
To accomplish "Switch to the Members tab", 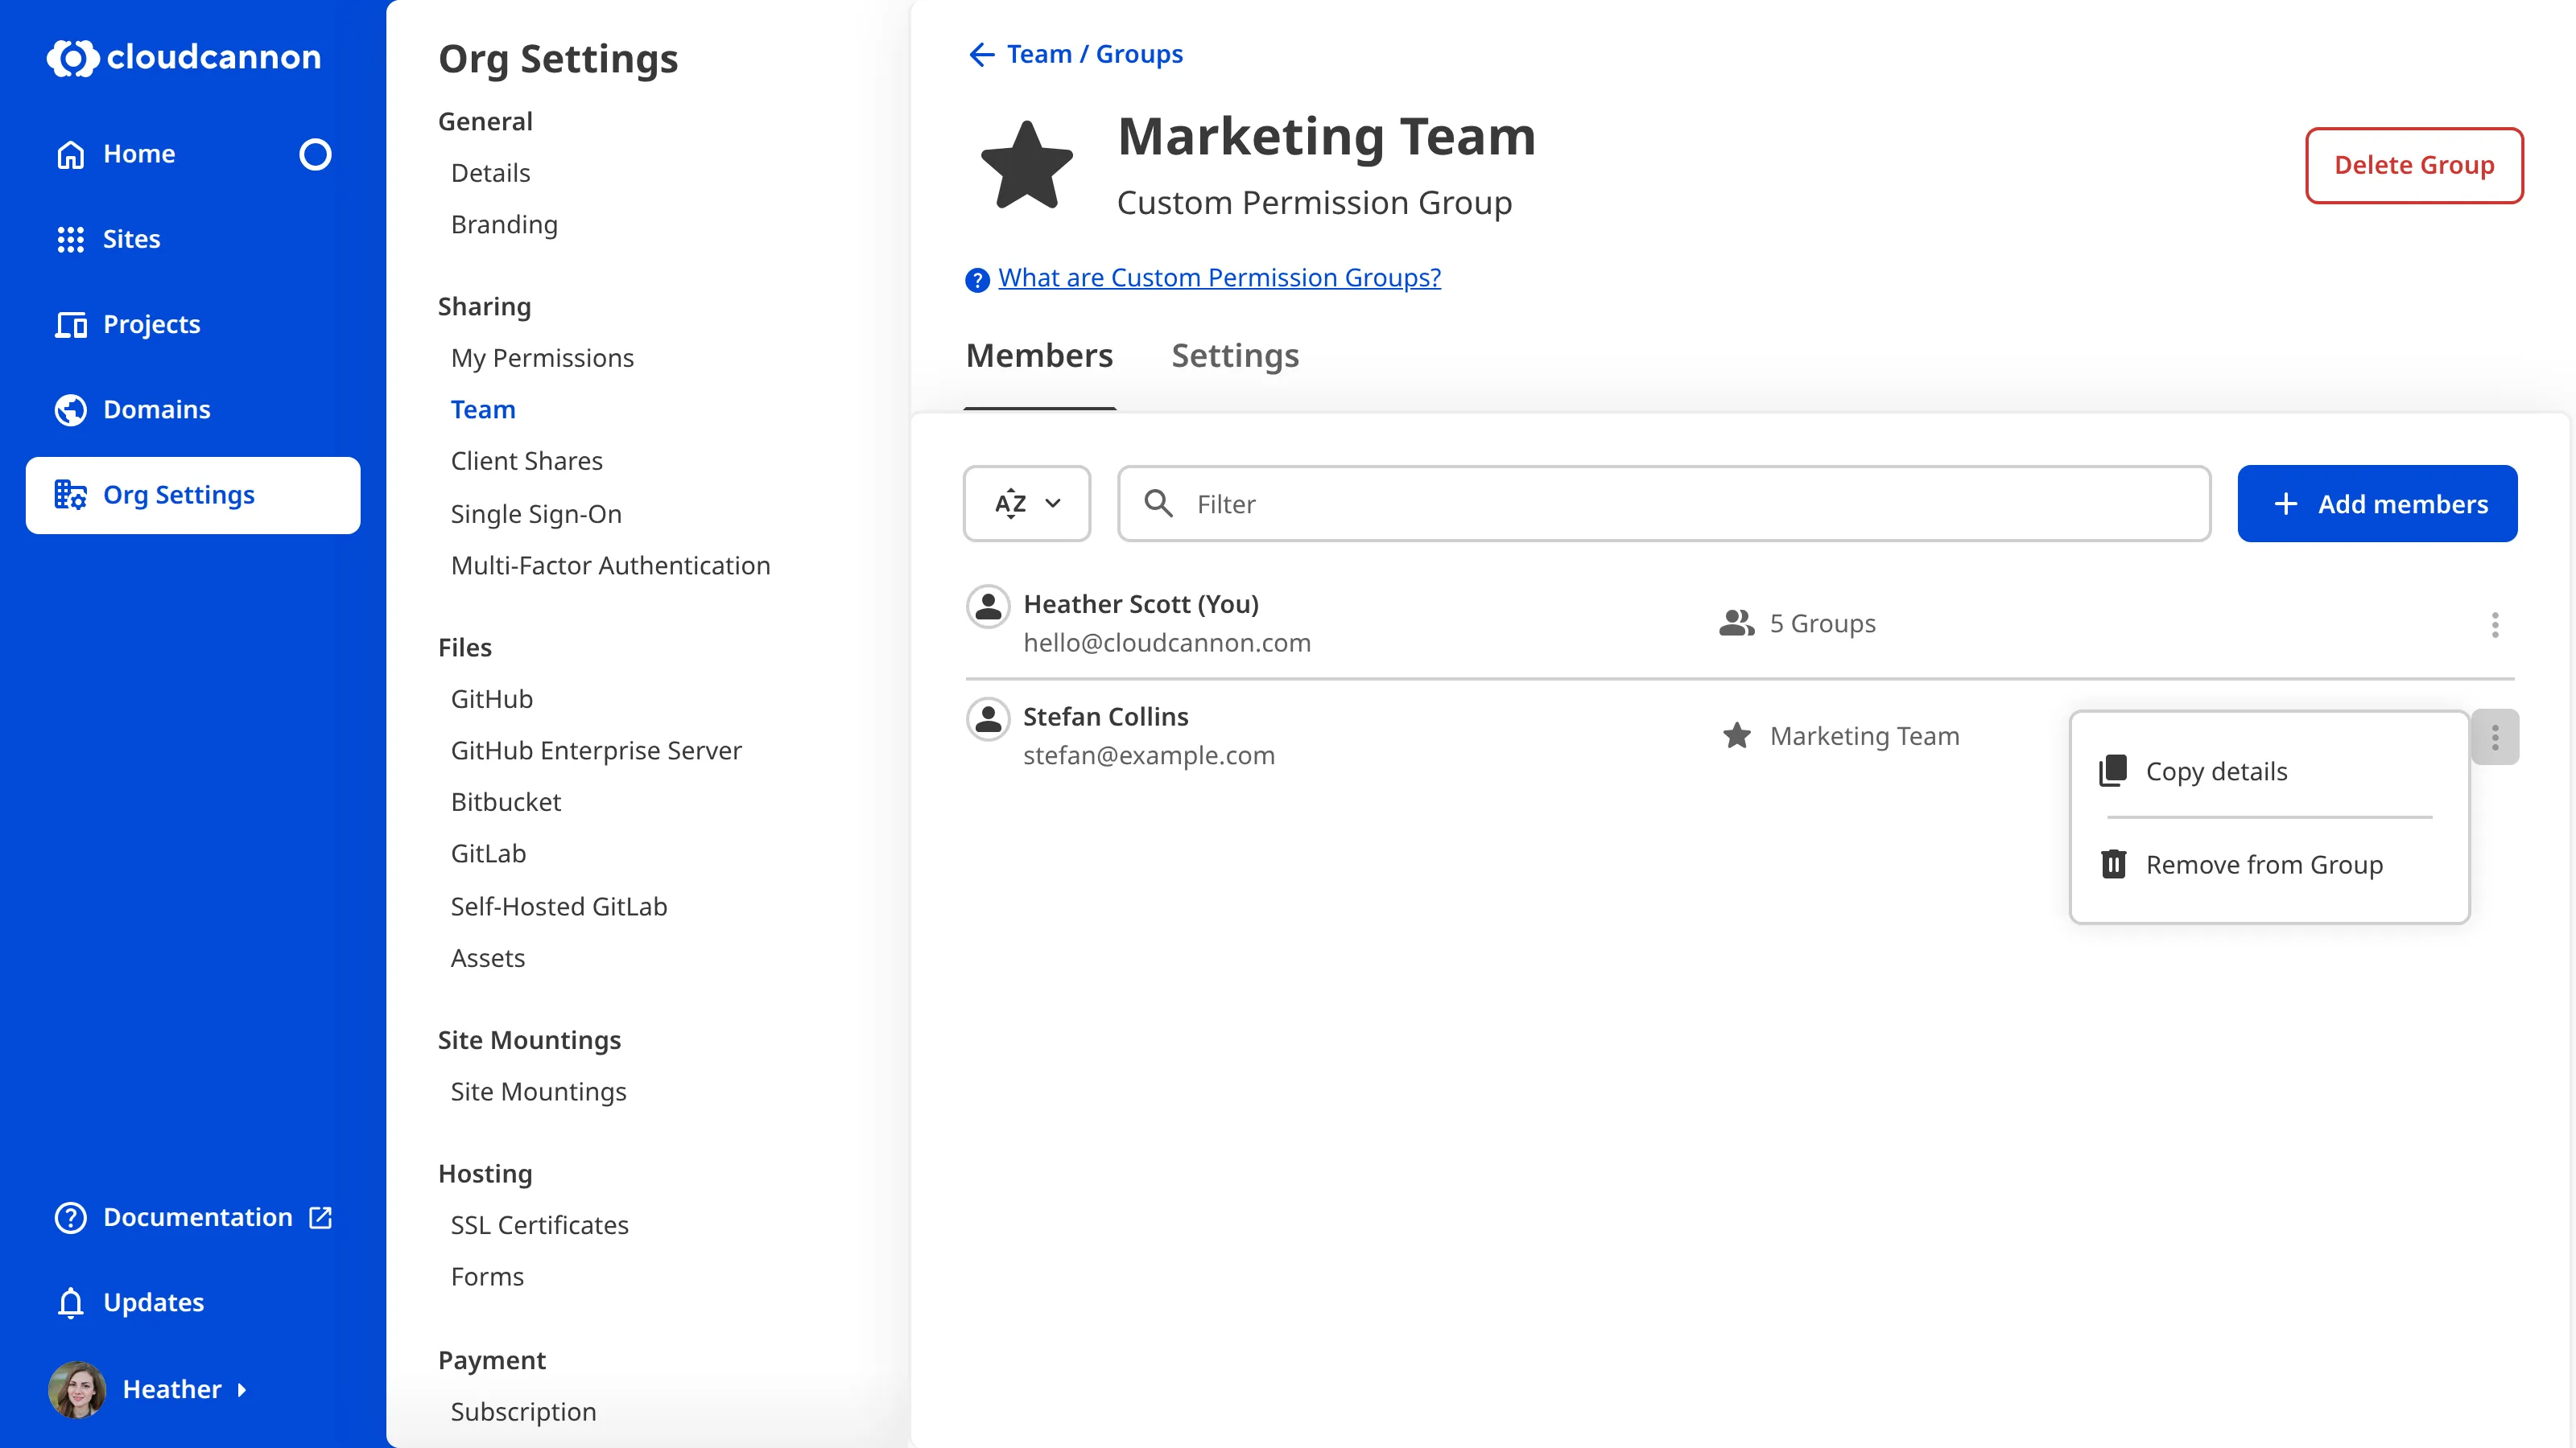I will (x=1039, y=356).
